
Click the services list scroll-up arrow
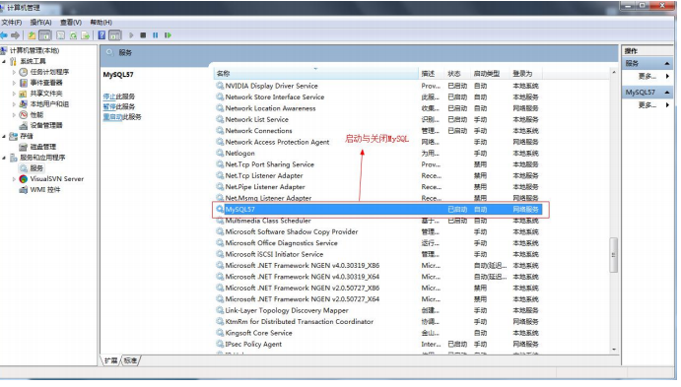click(614, 72)
